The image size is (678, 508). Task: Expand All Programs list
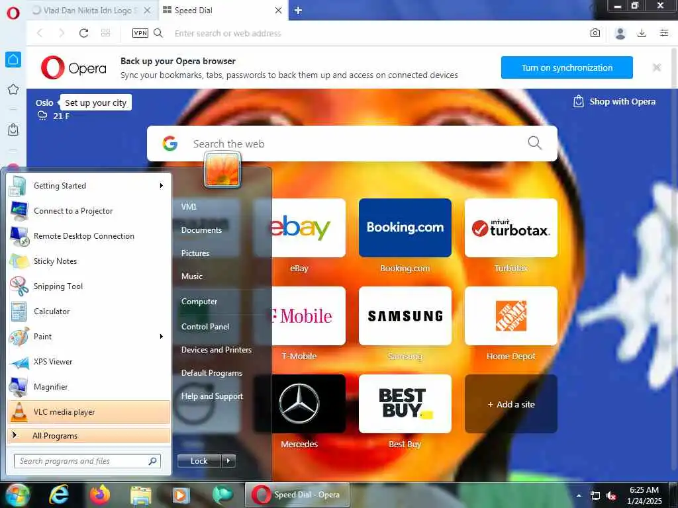coord(89,436)
